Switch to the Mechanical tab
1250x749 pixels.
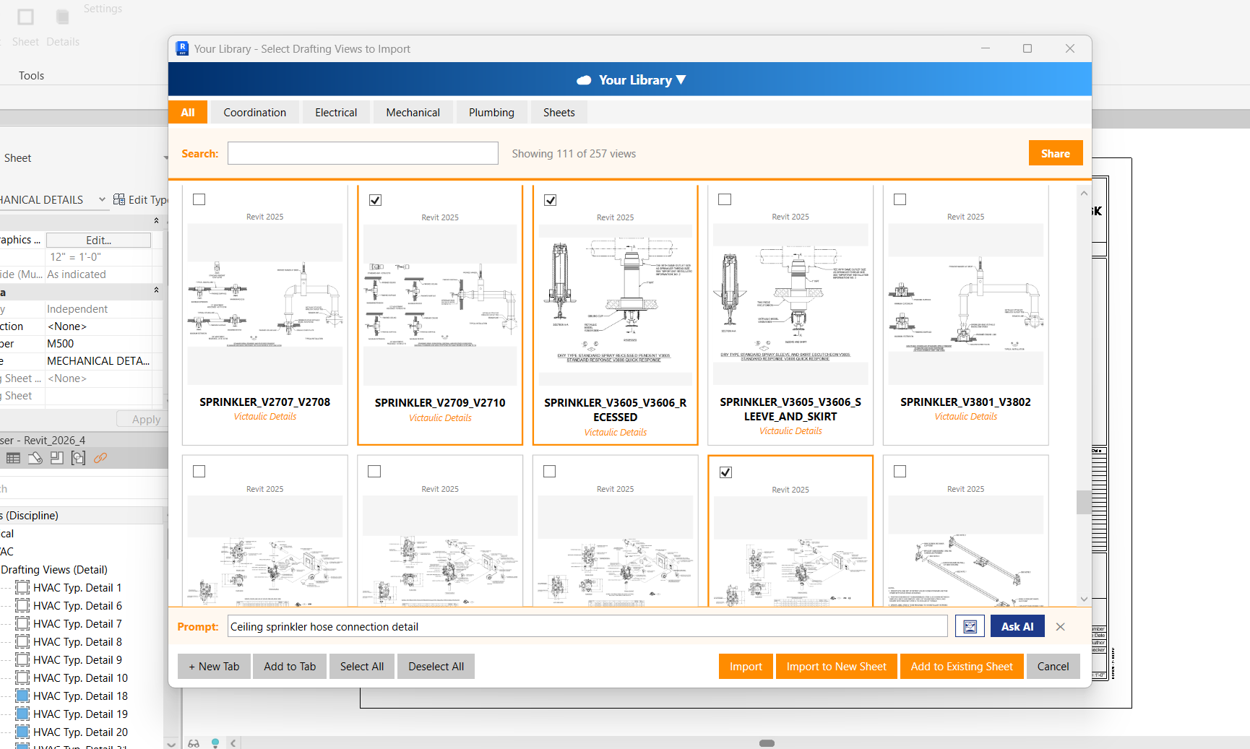click(413, 113)
